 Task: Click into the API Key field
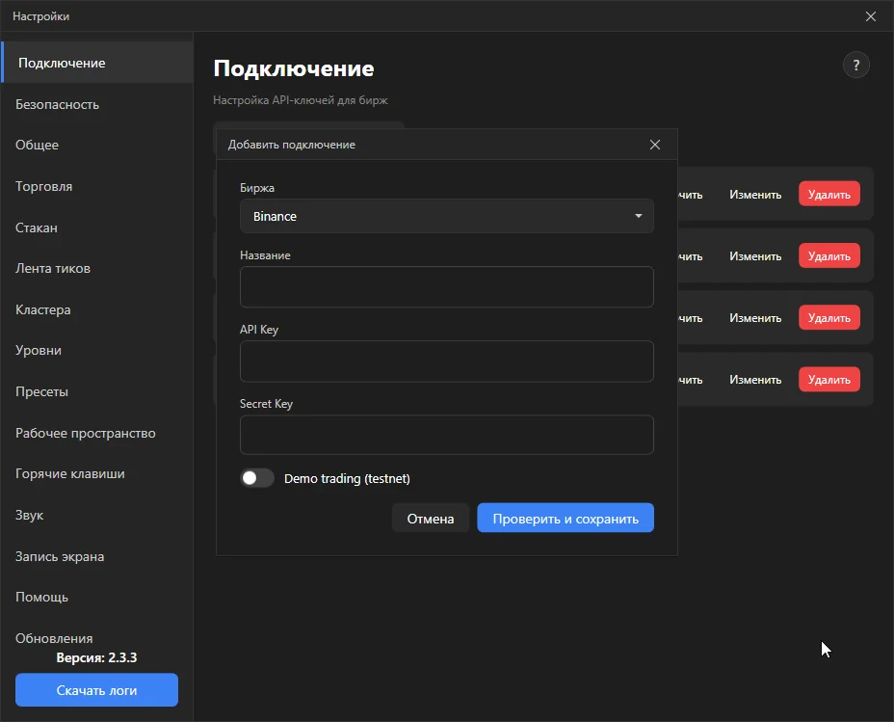446,361
